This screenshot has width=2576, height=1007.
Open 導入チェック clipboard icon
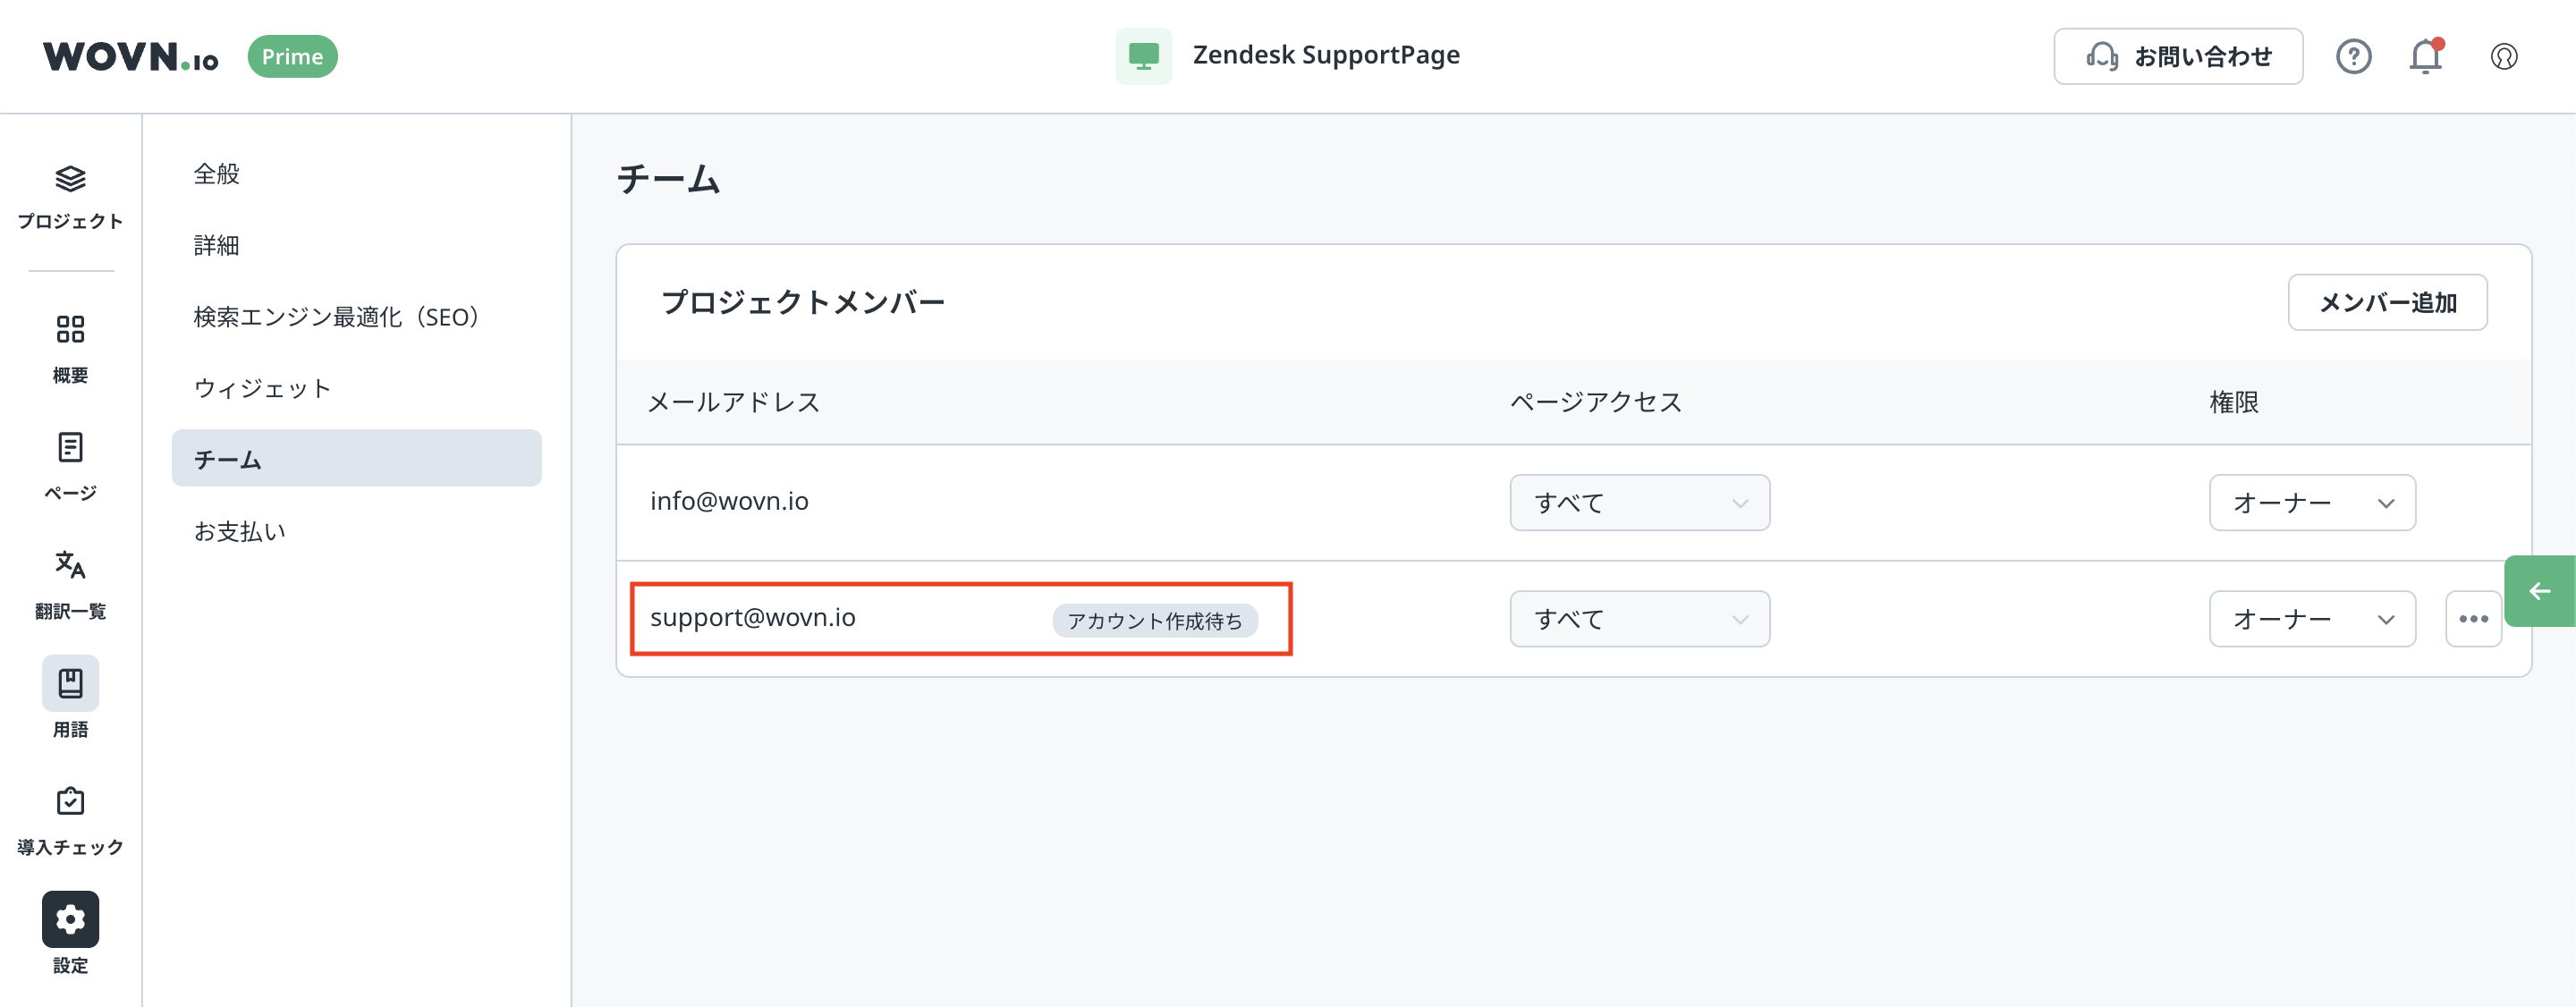coord(70,801)
